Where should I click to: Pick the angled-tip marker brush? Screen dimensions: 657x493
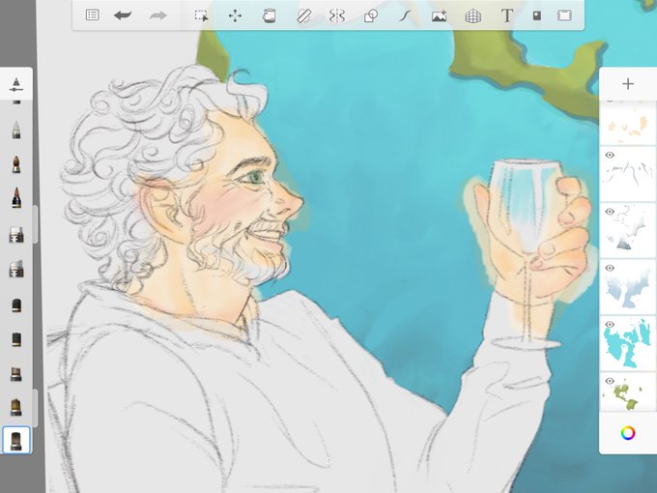[x=15, y=269]
